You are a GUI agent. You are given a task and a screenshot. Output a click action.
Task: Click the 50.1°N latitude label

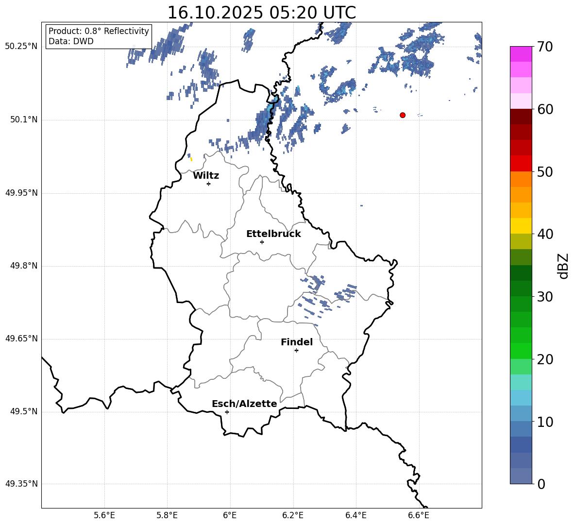click(x=24, y=120)
